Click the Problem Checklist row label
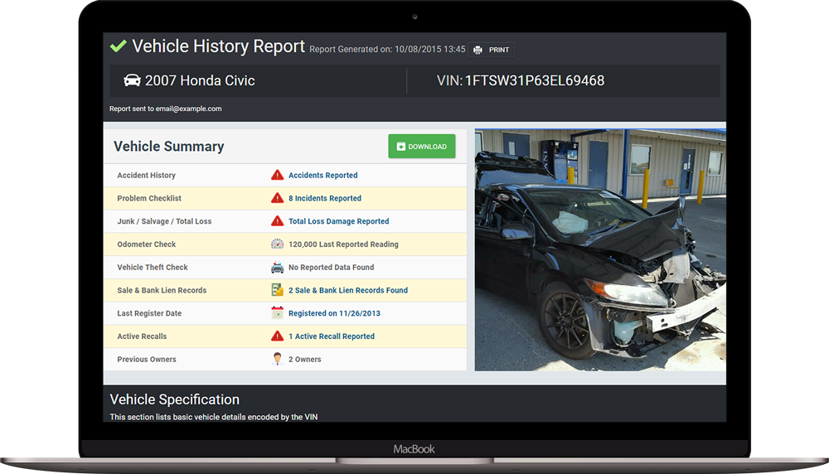829x474 pixels. [149, 198]
